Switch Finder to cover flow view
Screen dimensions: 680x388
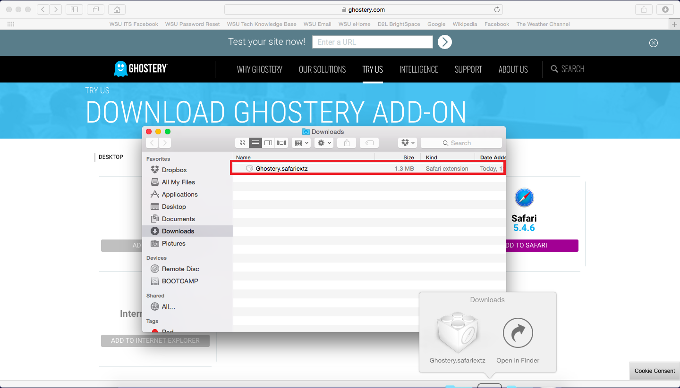pos(281,143)
